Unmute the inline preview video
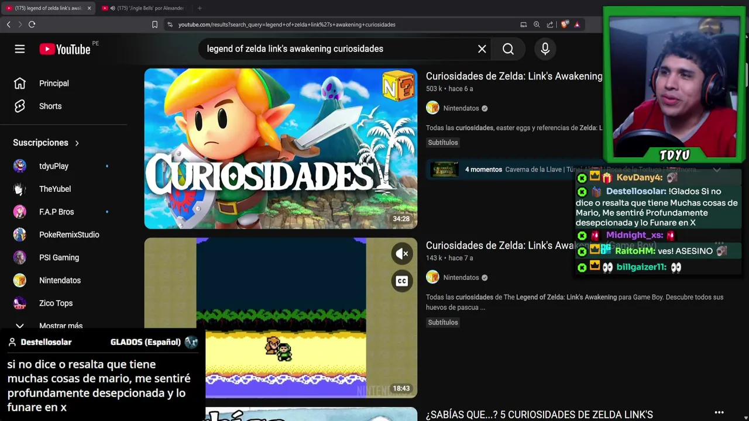The width and height of the screenshot is (749, 421). tap(402, 254)
